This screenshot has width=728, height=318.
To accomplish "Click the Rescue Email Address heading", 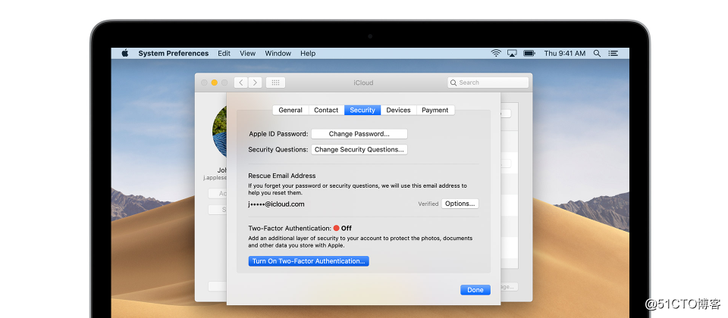I will (282, 176).
